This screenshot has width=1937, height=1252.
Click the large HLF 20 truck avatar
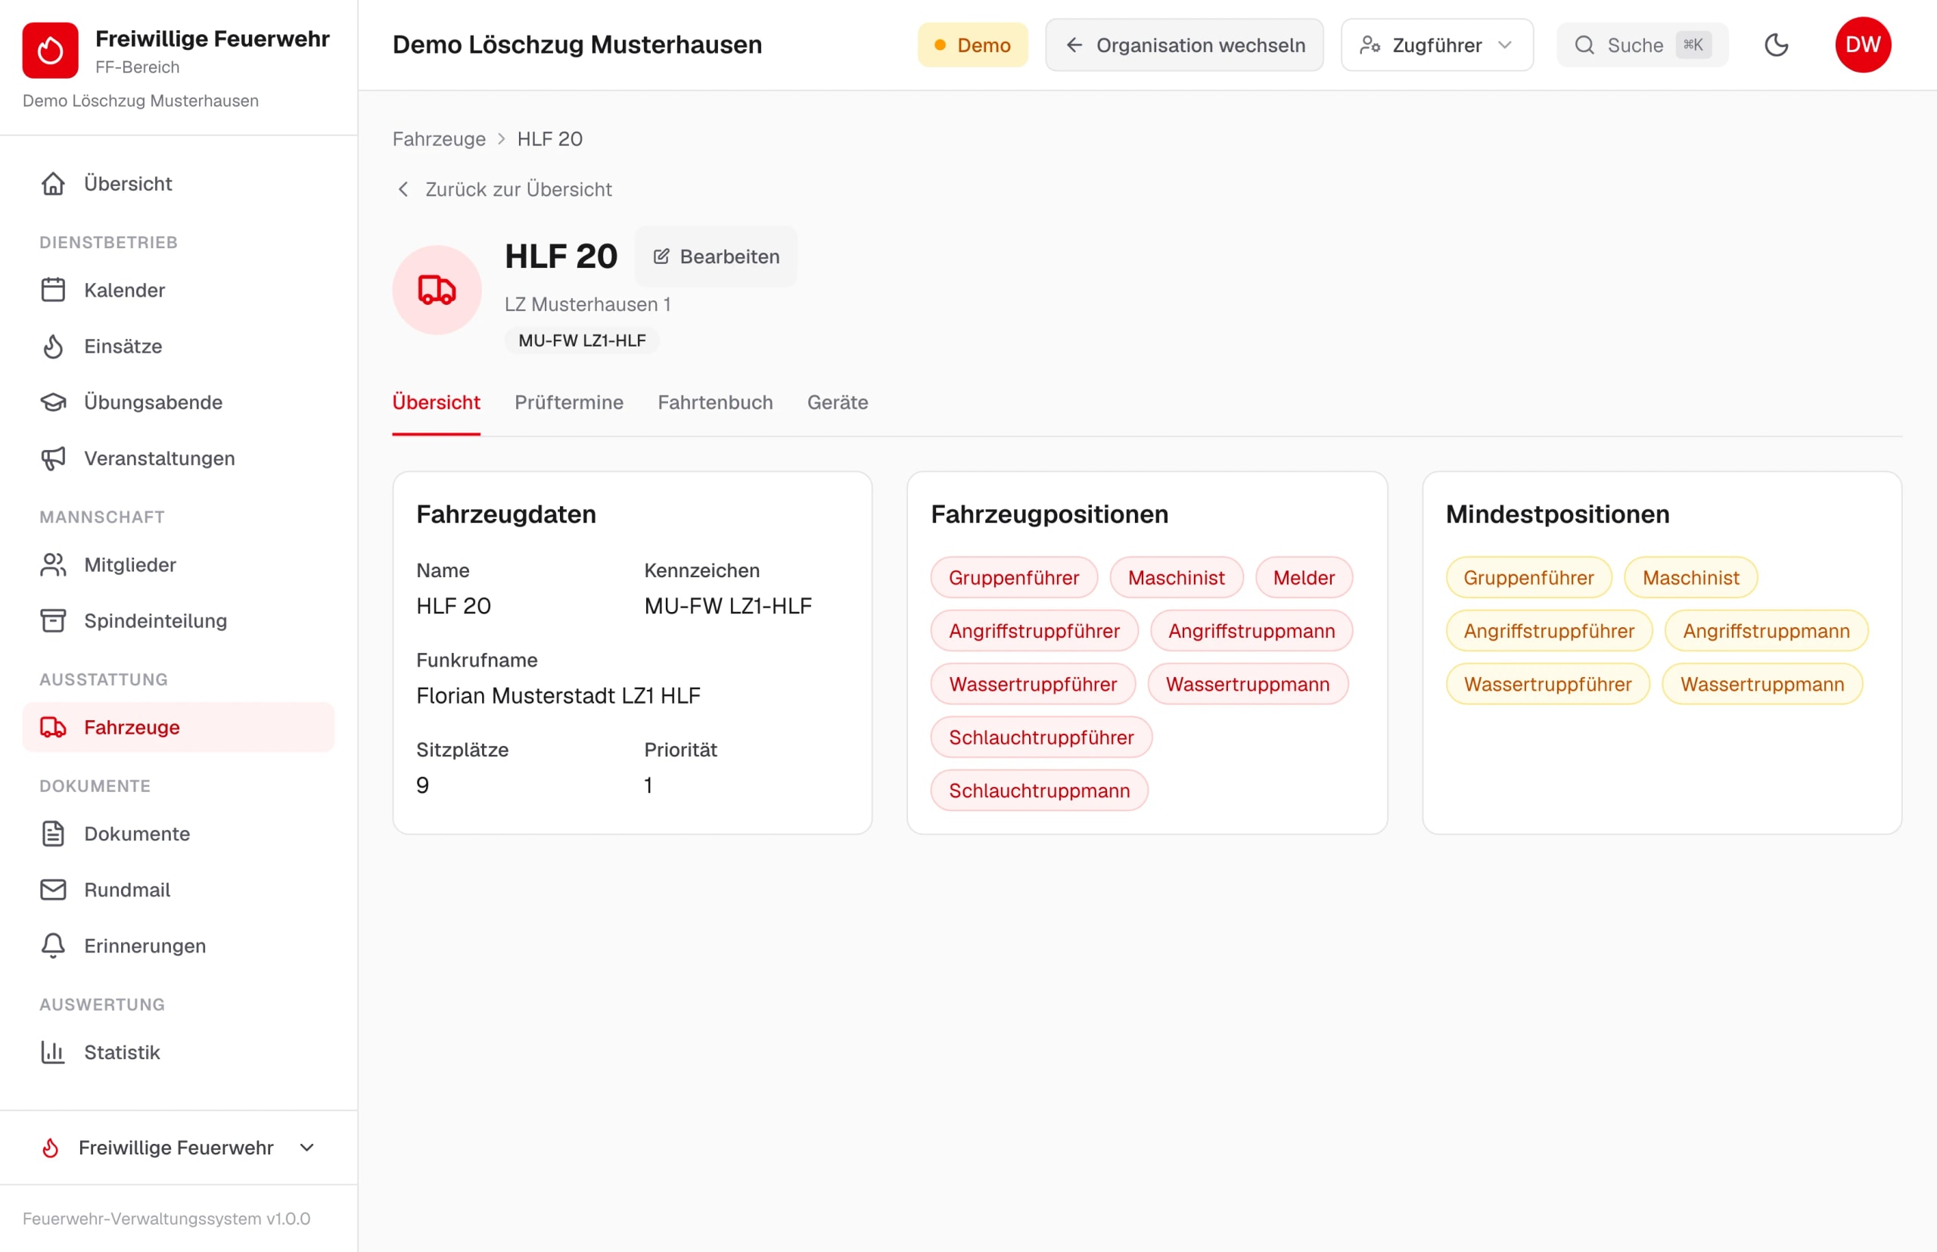437,290
